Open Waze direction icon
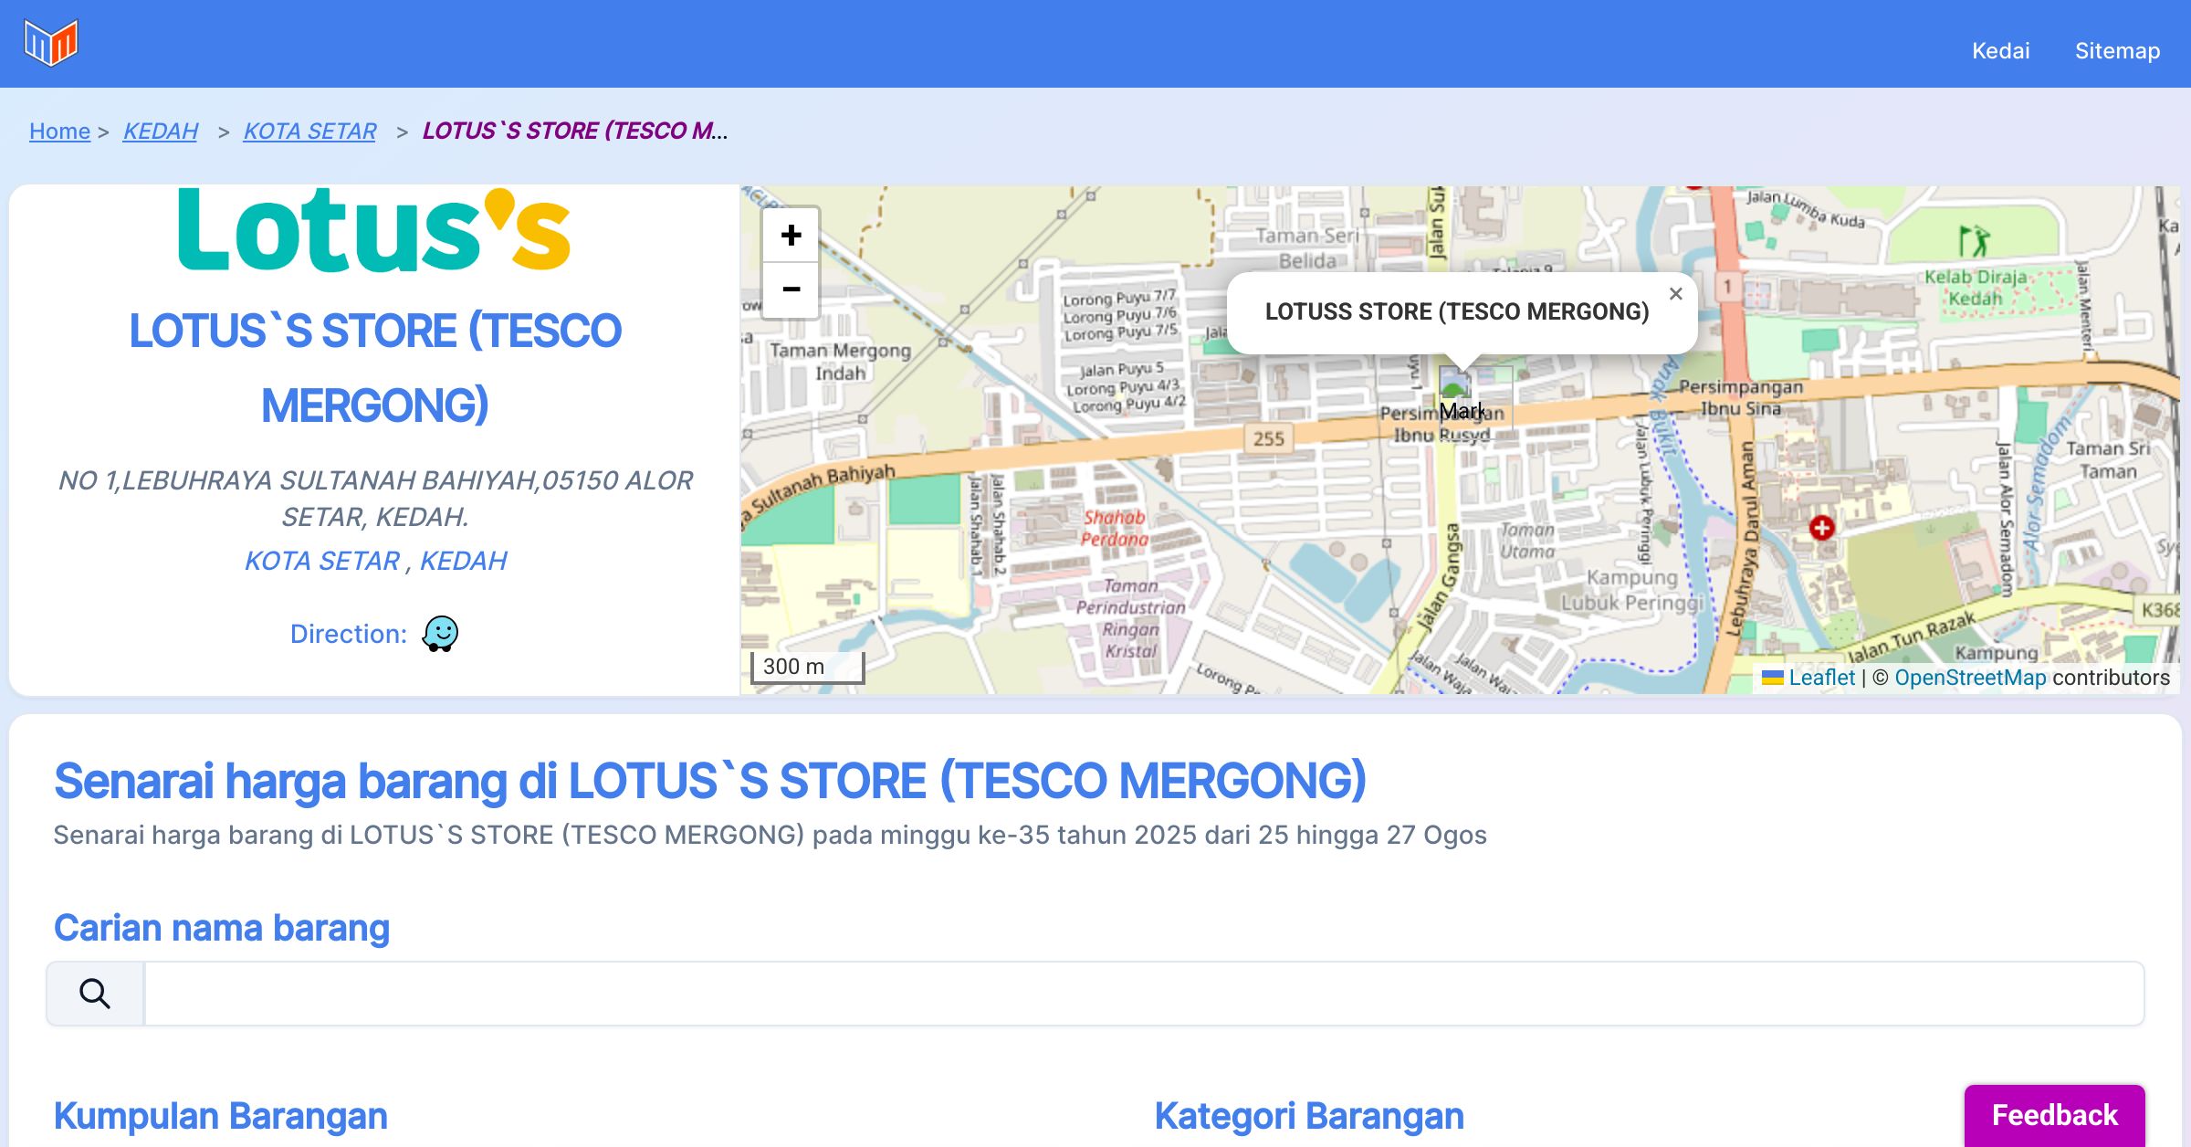This screenshot has height=1147, width=2191. point(440,633)
